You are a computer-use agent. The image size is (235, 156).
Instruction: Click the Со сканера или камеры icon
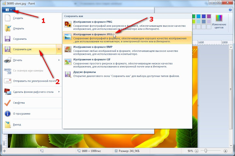pos(8,71)
